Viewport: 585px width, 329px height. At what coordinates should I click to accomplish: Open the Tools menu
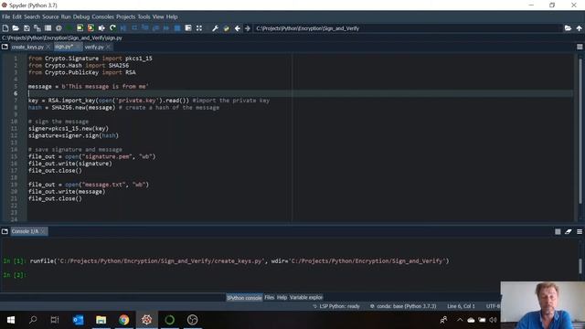click(x=144, y=16)
